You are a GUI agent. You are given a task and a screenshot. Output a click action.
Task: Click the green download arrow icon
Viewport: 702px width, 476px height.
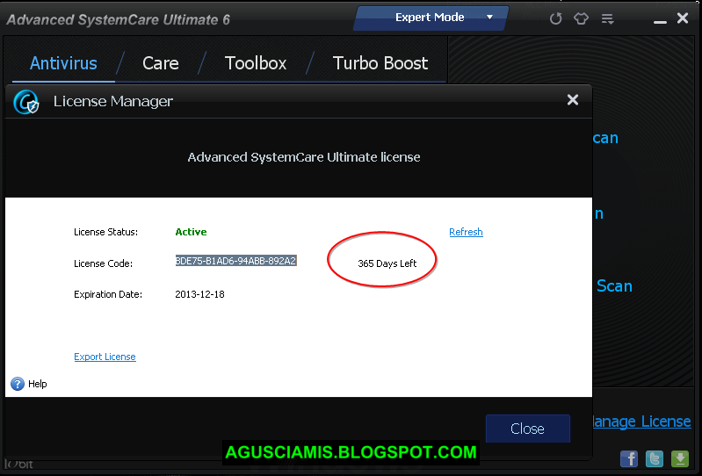pos(680,458)
